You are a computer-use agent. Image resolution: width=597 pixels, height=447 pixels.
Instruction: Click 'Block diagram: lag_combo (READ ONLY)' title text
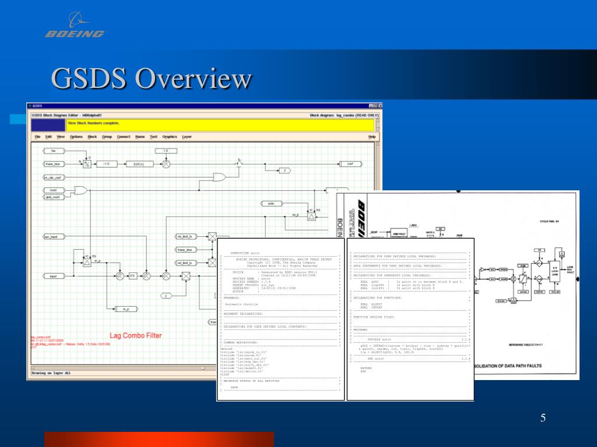click(344, 115)
